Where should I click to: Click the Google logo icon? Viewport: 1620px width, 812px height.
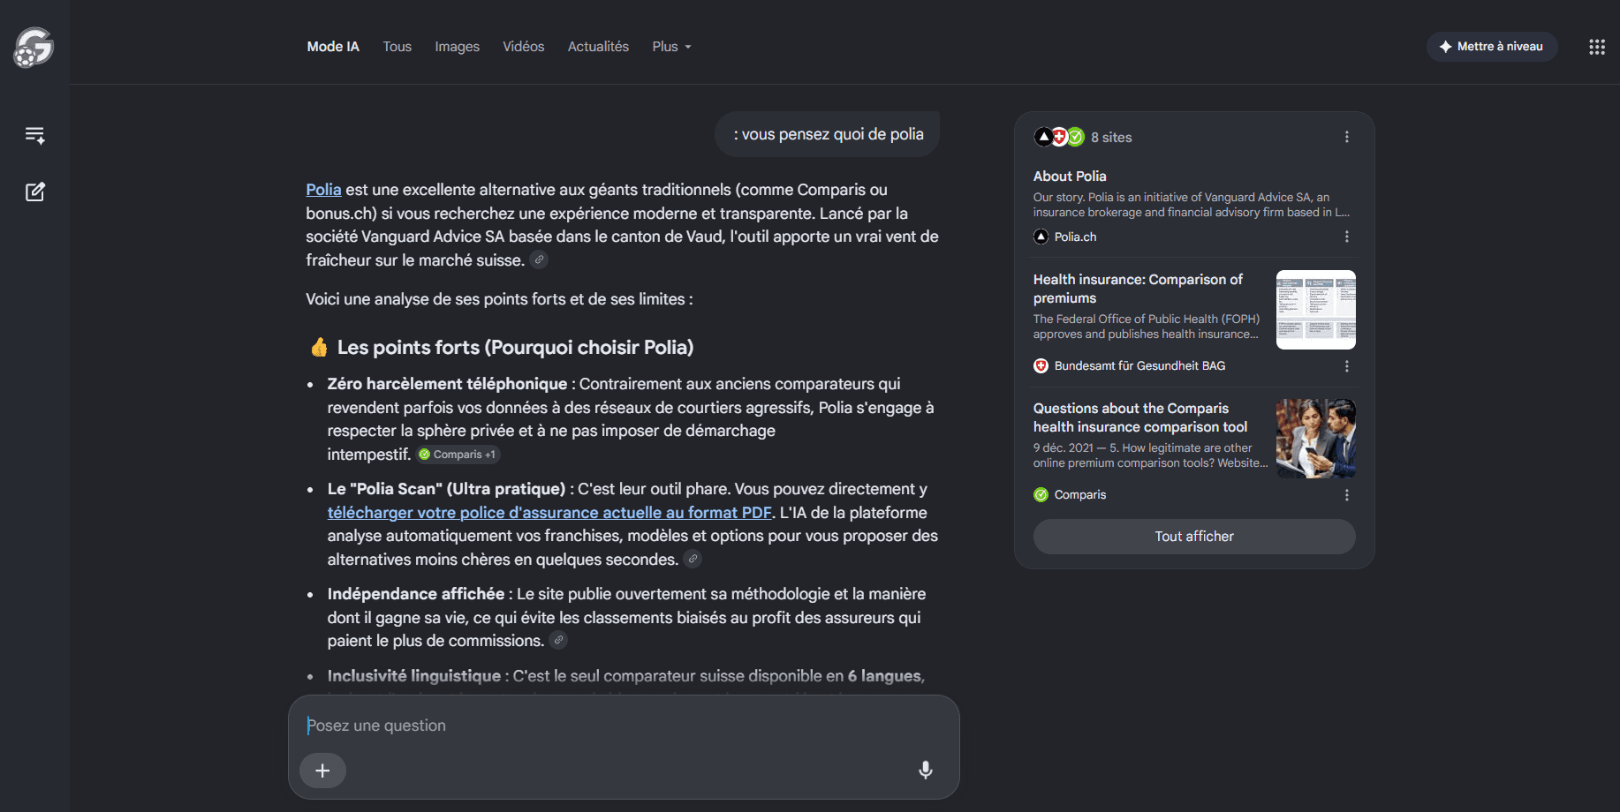[34, 47]
